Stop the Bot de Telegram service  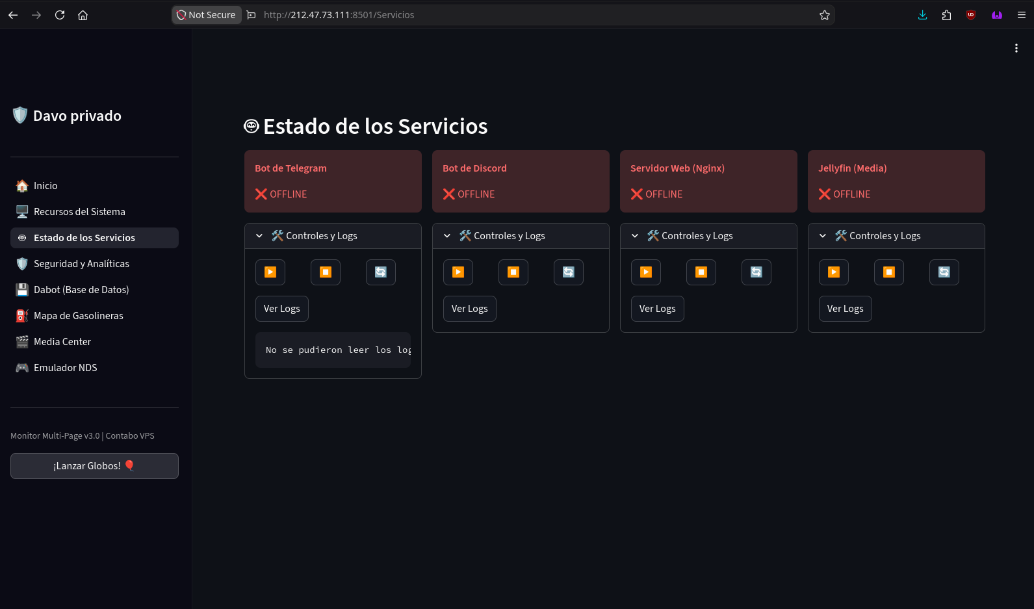(x=326, y=272)
